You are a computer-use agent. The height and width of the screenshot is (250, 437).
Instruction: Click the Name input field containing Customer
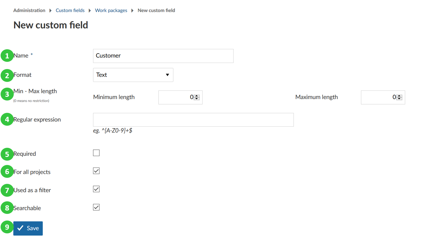coord(163,56)
